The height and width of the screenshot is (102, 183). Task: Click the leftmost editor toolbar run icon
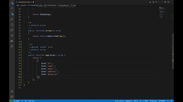(150, 2)
